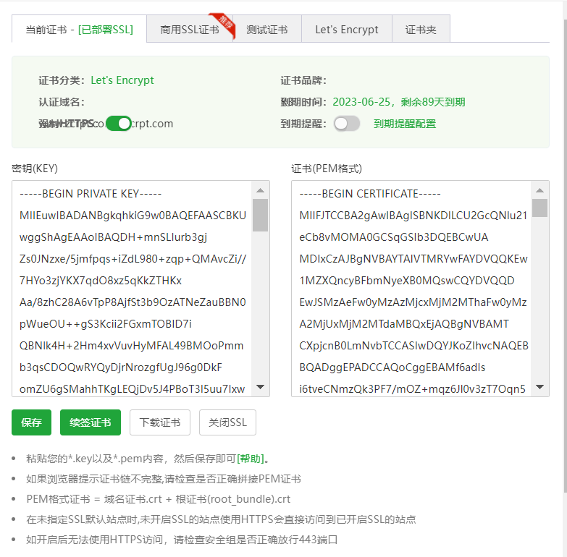Toggle the 强制HTTPS switch
This screenshot has width=567, height=557.
[119, 124]
